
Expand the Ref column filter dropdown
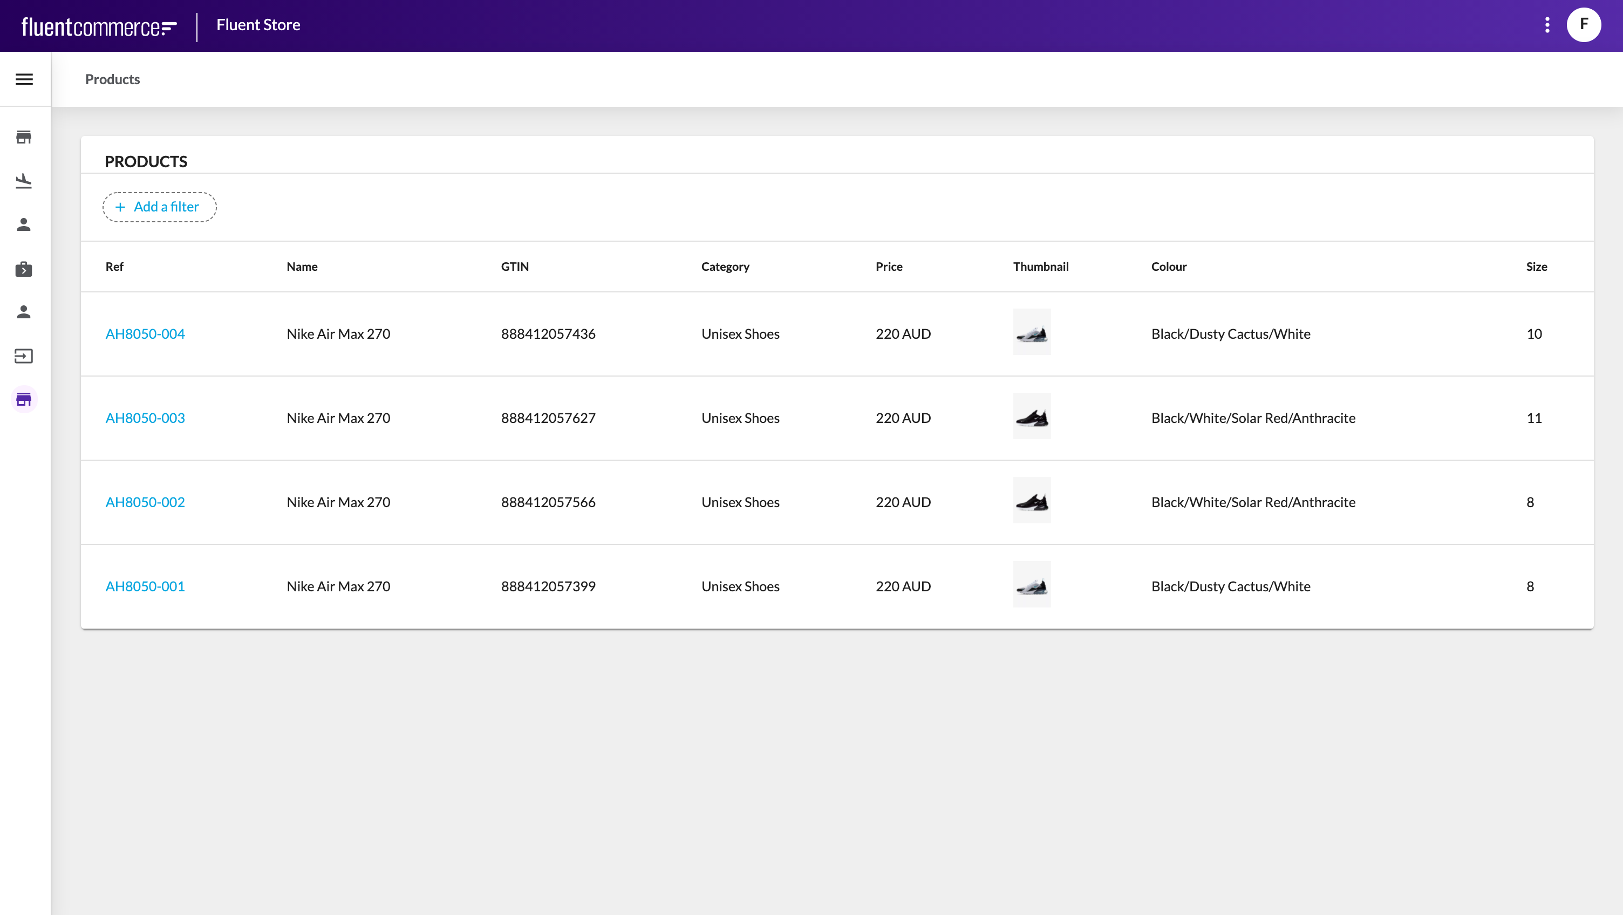114,267
